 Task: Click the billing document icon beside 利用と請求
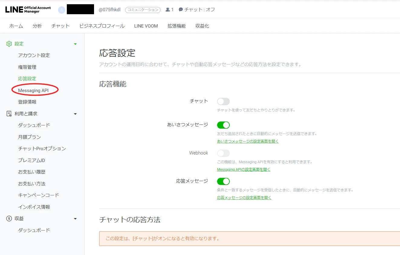(x=9, y=114)
